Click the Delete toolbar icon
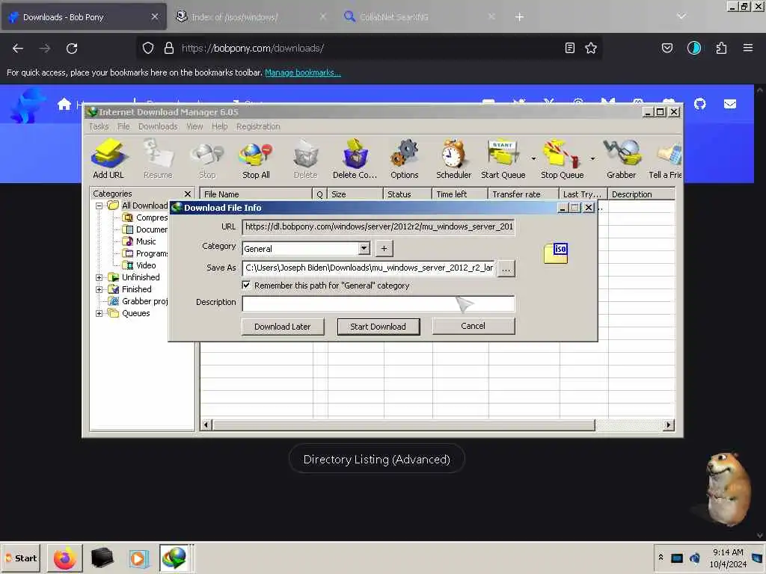 pyautogui.click(x=306, y=158)
